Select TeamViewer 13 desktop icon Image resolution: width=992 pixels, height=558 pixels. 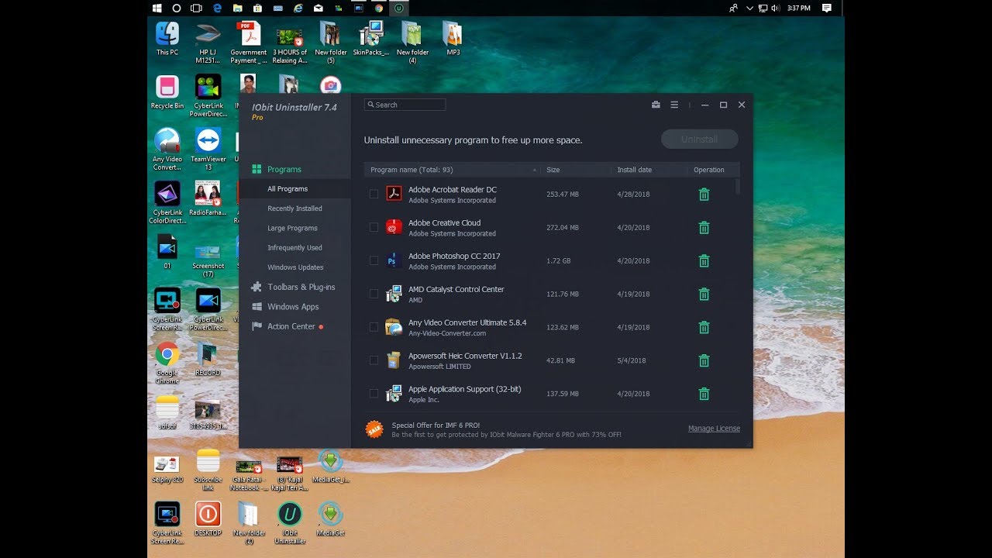(x=208, y=149)
